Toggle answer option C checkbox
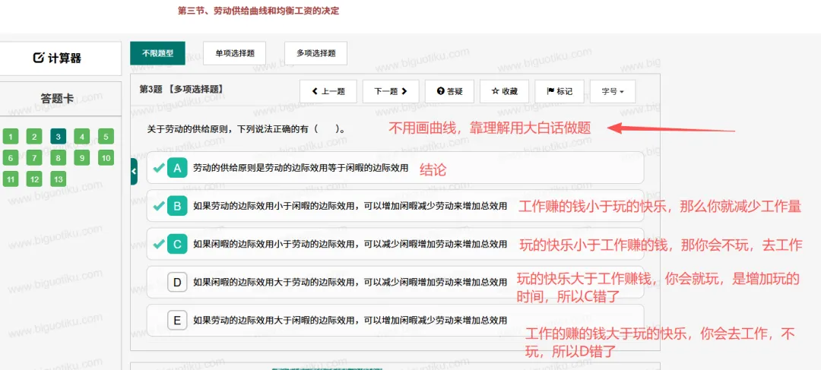The width and height of the screenshot is (821, 370). [x=177, y=244]
